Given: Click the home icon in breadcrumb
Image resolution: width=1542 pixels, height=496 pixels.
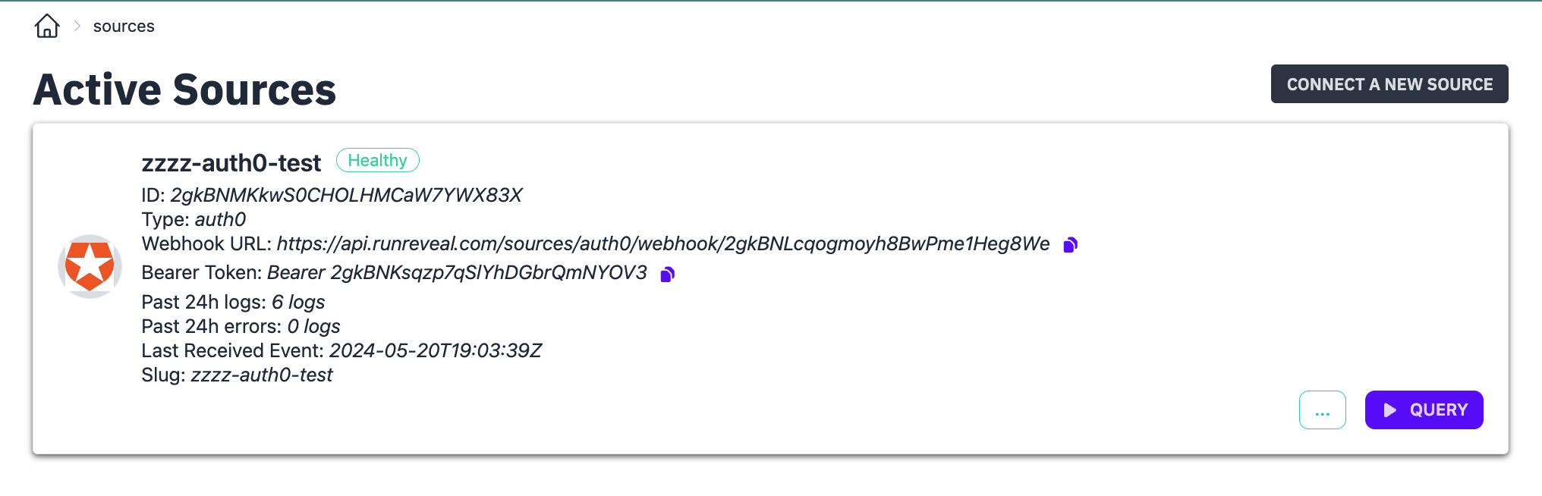Looking at the screenshot, I should 47,27.
